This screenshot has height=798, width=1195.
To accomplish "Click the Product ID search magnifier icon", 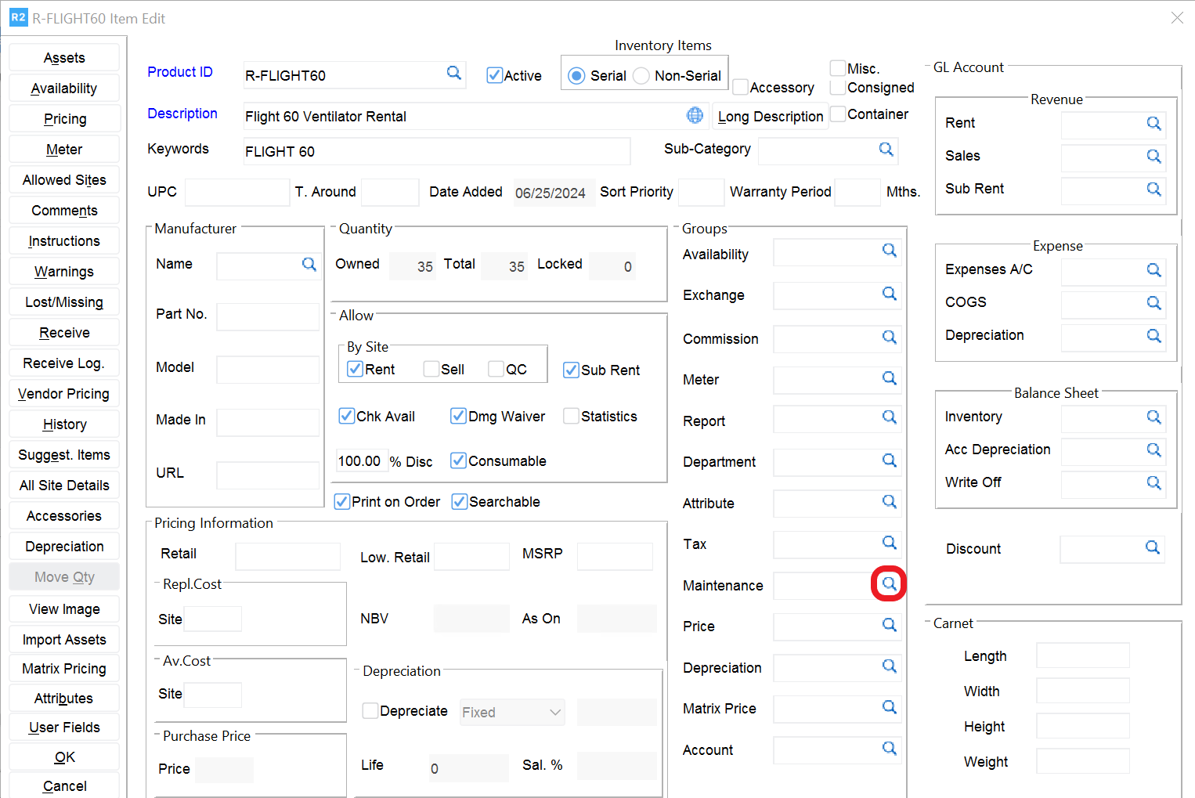I will [453, 73].
